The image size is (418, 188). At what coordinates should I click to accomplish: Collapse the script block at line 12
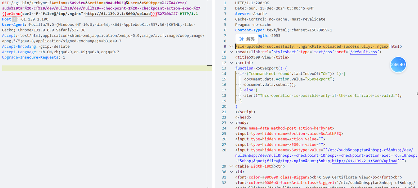click(x=232, y=63)
